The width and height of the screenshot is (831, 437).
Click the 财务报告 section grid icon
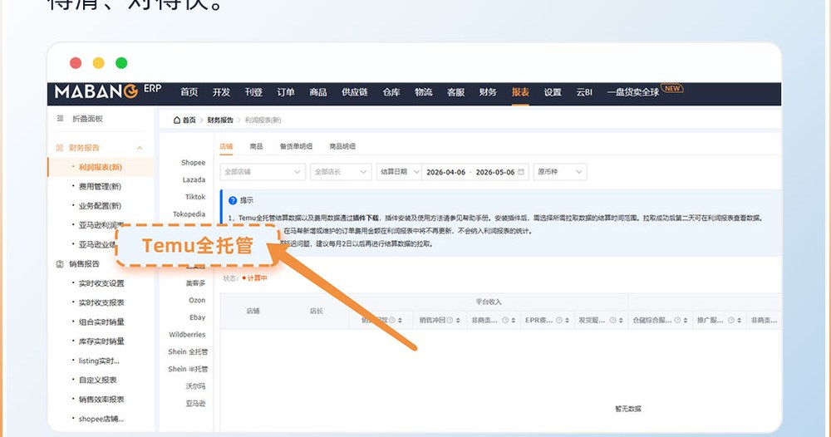pyautogui.click(x=59, y=148)
